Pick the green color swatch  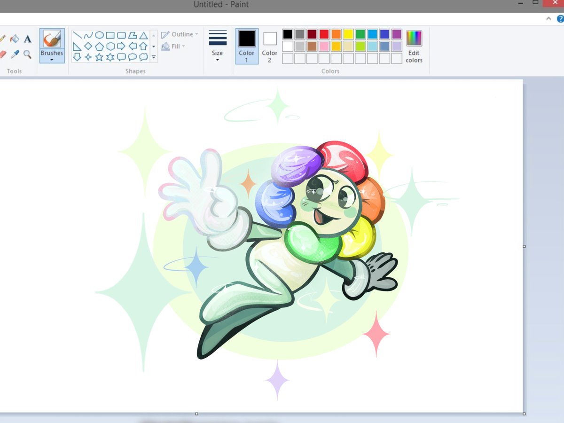click(x=360, y=34)
